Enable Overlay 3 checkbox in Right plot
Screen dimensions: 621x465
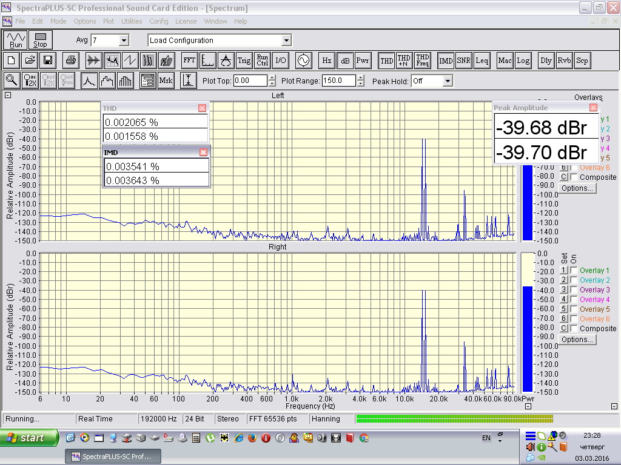pos(574,290)
